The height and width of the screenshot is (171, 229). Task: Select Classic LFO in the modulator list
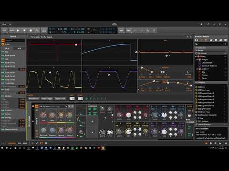pos(9,83)
